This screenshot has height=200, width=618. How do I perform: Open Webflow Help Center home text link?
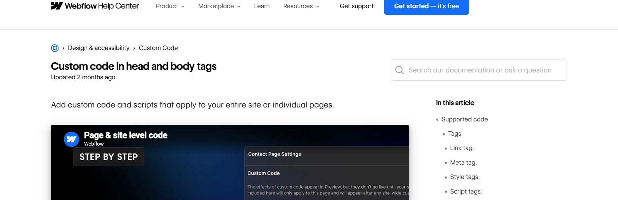click(102, 6)
